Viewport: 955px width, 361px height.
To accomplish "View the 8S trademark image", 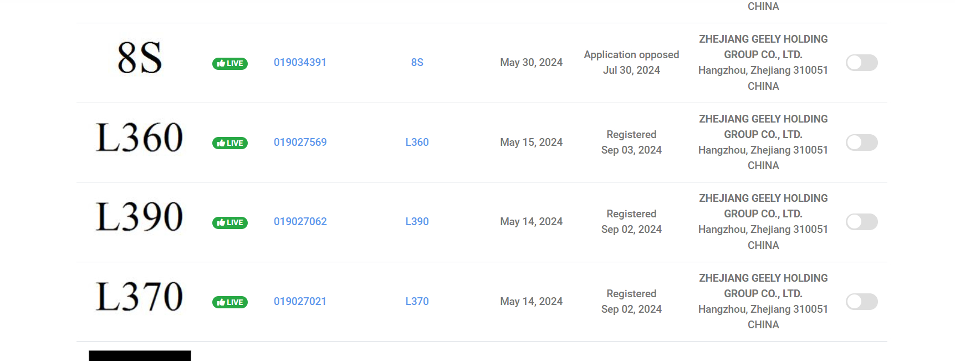I will (140, 58).
